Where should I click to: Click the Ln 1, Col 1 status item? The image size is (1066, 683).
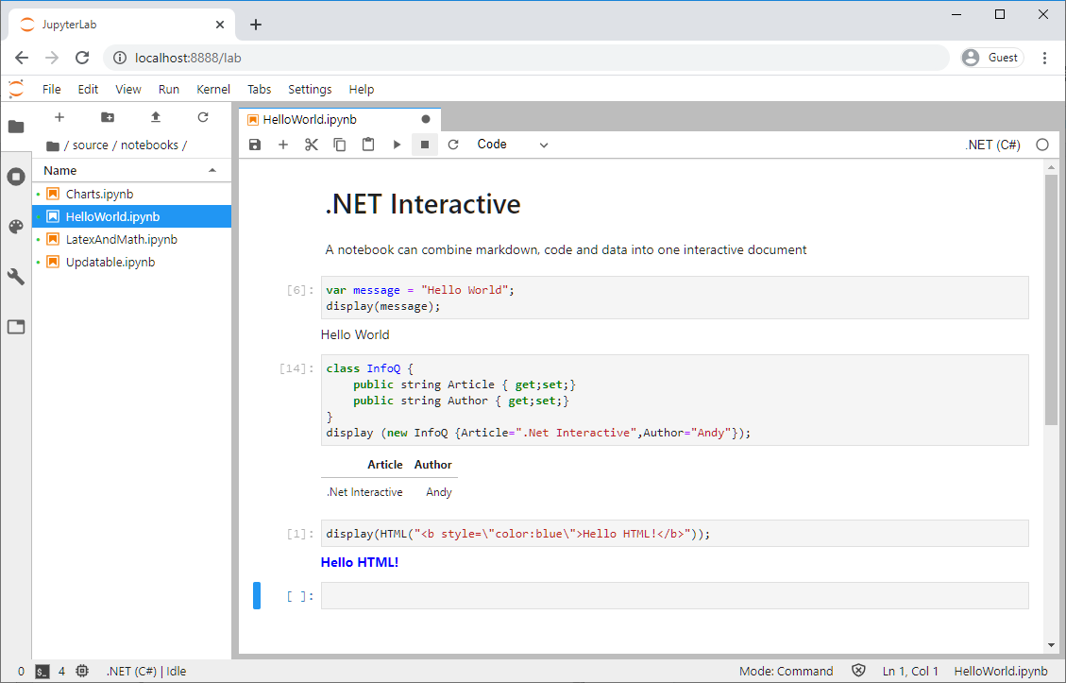pyautogui.click(x=910, y=672)
